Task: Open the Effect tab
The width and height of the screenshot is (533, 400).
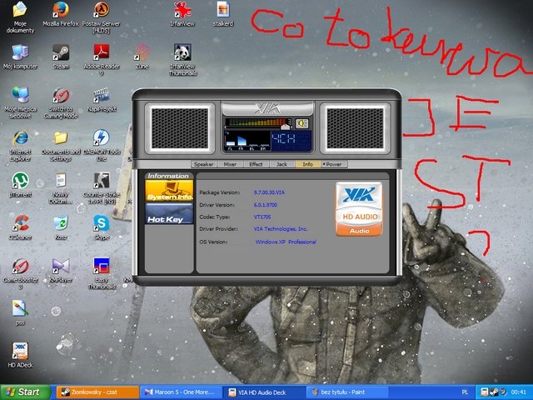Action: (256, 164)
